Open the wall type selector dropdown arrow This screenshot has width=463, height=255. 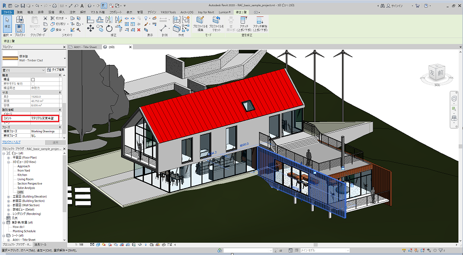[x=65, y=58]
